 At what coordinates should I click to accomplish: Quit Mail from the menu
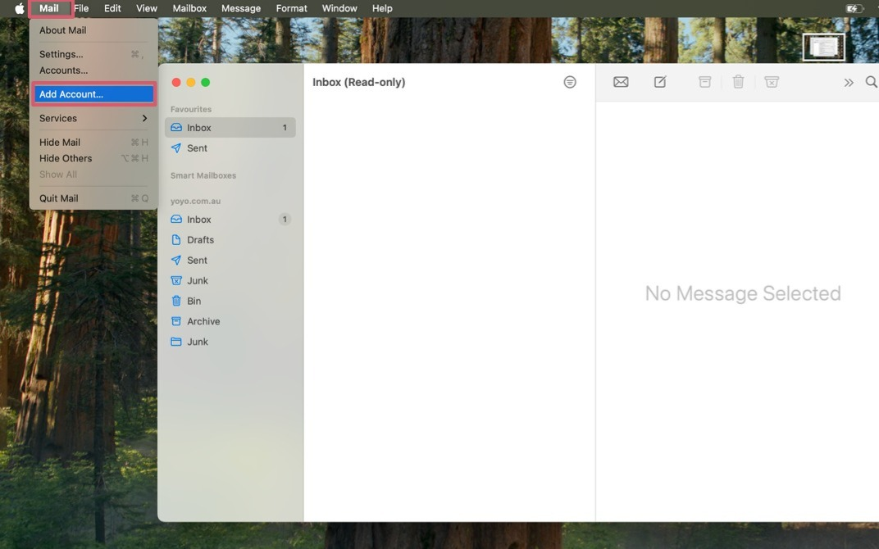pyautogui.click(x=93, y=198)
